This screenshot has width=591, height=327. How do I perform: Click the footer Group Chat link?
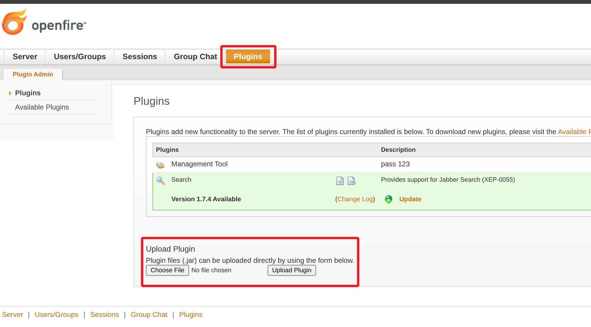pyautogui.click(x=149, y=315)
